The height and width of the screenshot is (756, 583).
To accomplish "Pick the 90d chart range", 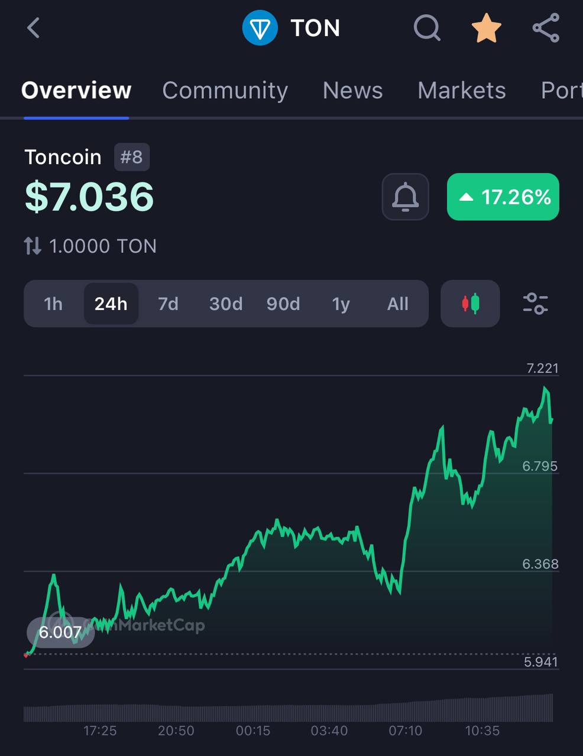I will [x=283, y=304].
